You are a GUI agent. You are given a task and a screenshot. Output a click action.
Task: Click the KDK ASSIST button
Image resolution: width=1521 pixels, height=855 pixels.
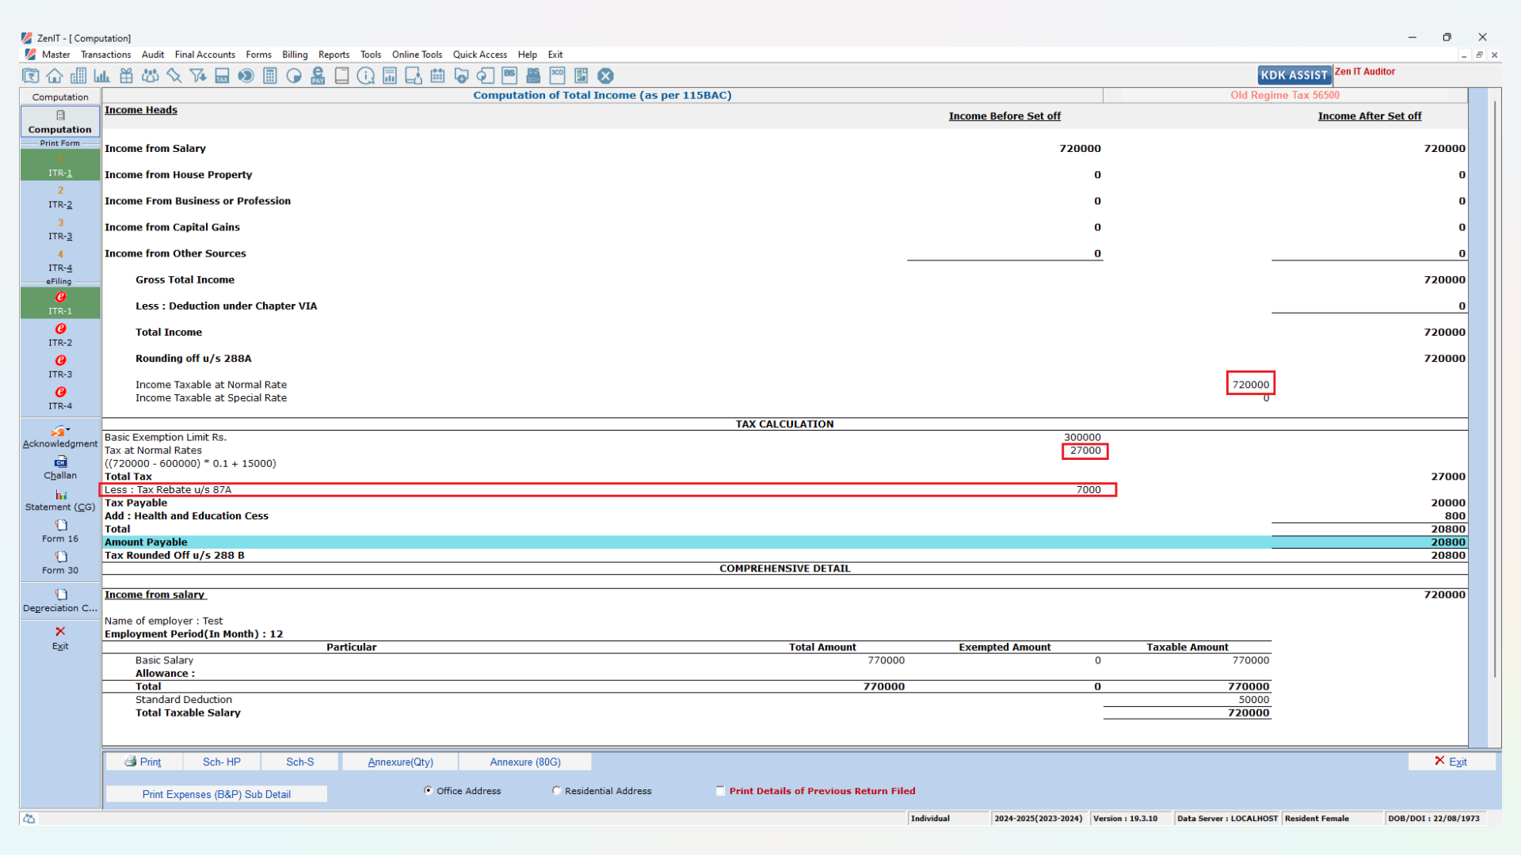(x=1294, y=75)
